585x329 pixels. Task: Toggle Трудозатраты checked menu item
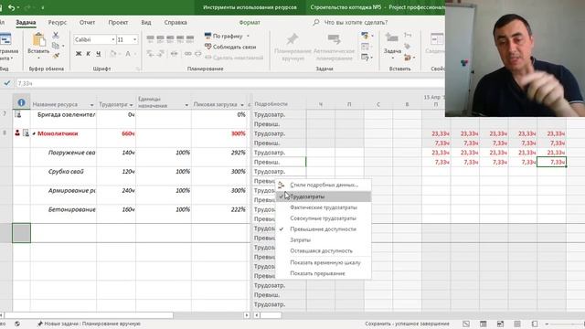coord(324,196)
